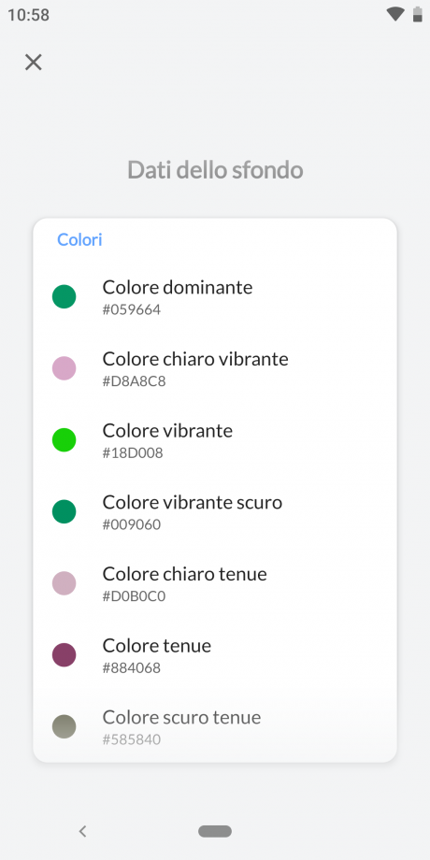Open the Colore dominante entry

pyautogui.click(x=215, y=296)
